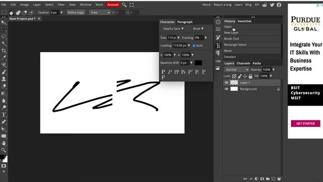Switch to the Swatches tab
Viewport: 323px width, 182px height.
(244, 21)
